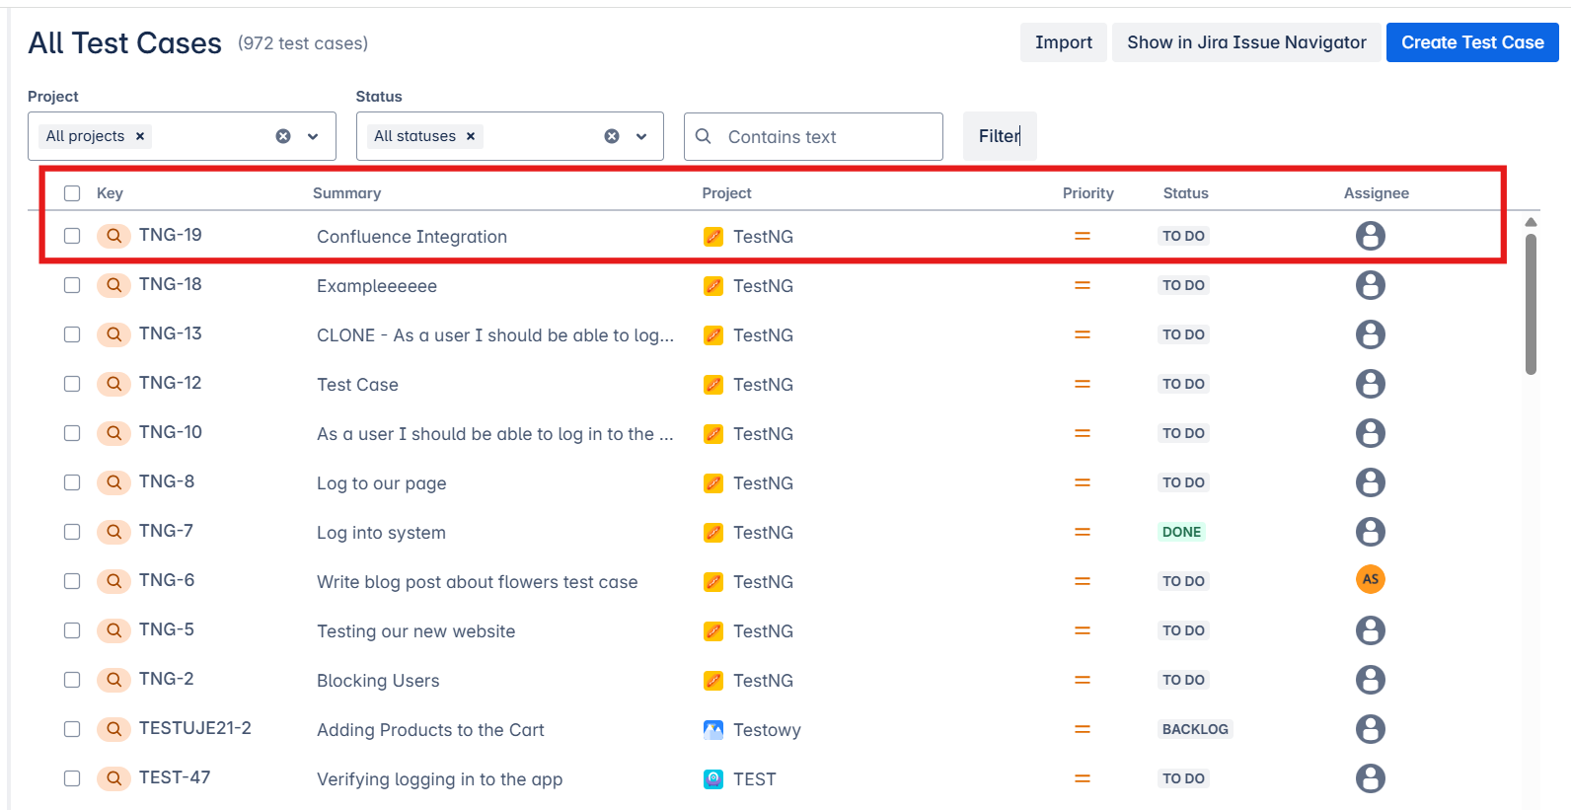The image size is (1571, 810).
Task: Sort by the Project column header
Action: coord(726,193)
